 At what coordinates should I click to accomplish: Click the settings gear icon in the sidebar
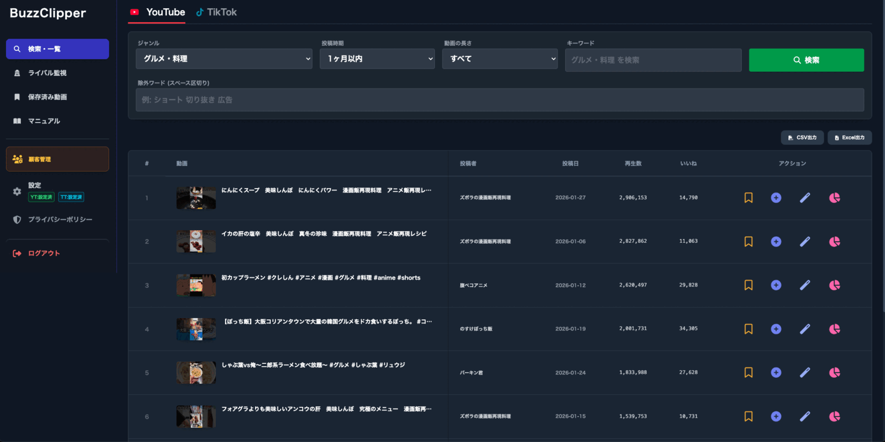pos(17,191)
